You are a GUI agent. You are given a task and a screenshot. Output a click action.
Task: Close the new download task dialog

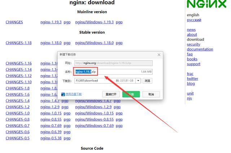(159, 55)
